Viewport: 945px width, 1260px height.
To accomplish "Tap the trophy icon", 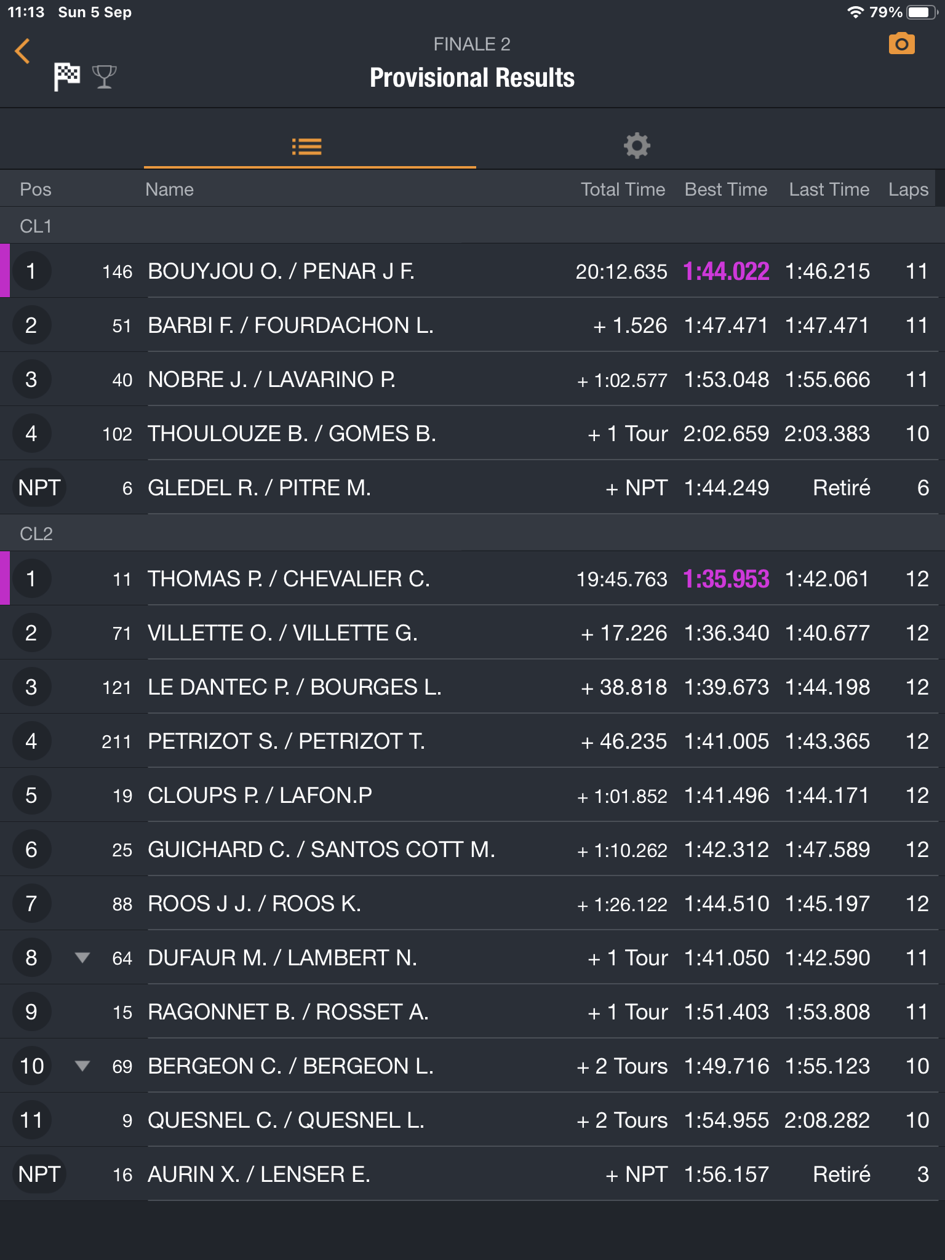I will (x=104, y=77).
